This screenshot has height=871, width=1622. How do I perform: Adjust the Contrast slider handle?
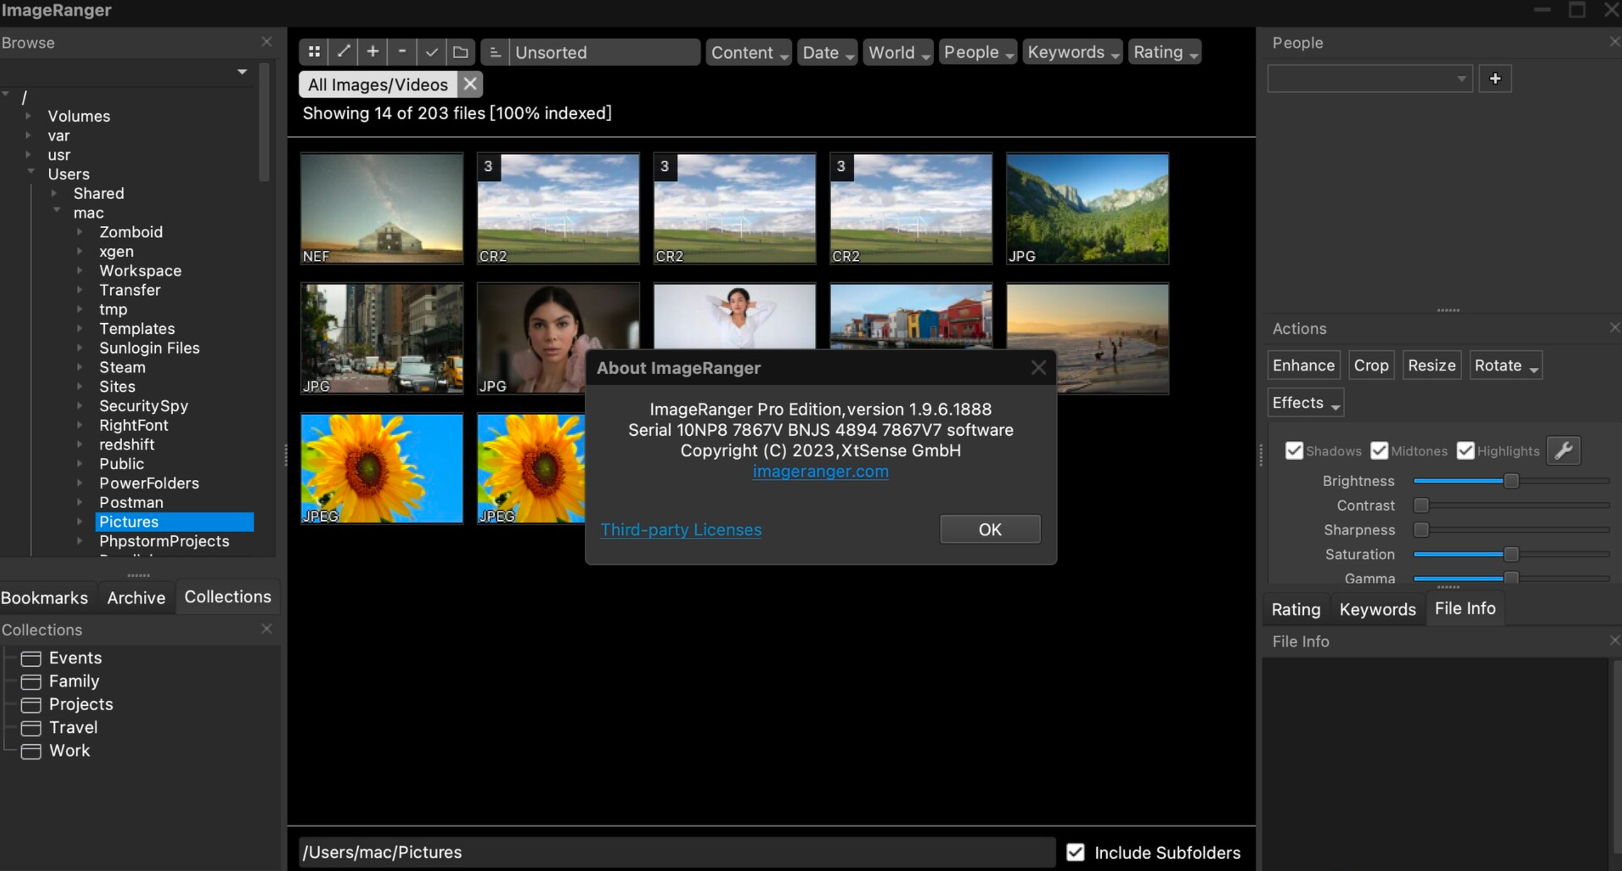click(x=1420, y=505)
